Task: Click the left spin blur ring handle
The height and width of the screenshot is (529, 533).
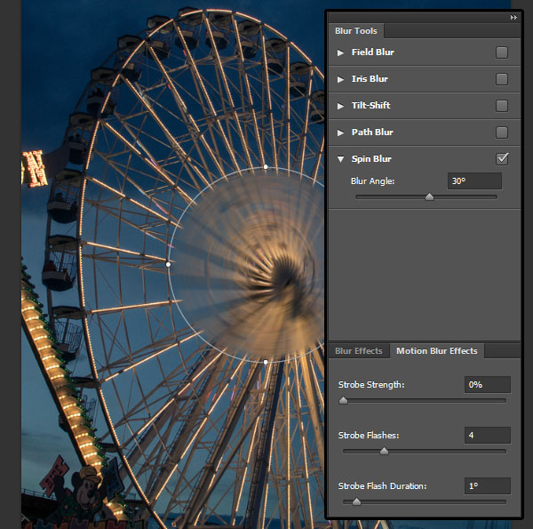Action: (169, 264)
